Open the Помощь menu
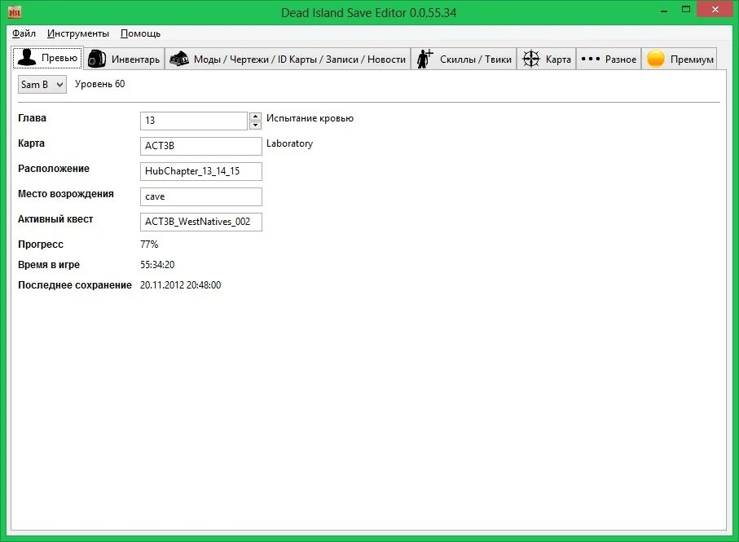739x542 pixels. (x=140, y=33)
